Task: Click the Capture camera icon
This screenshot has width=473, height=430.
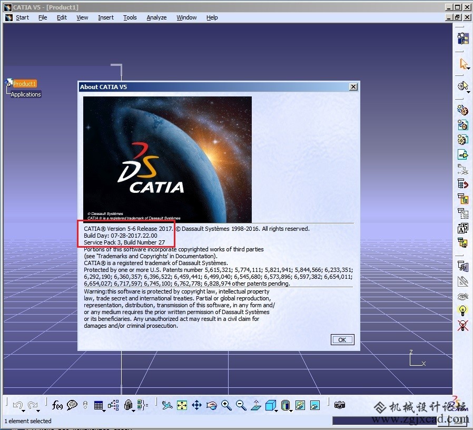Action: click(x=340, y=405)
